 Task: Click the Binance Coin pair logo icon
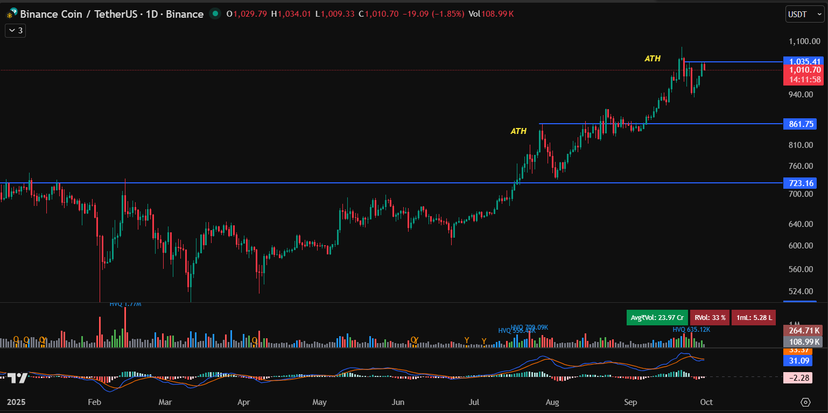click(x=12, y=14)
